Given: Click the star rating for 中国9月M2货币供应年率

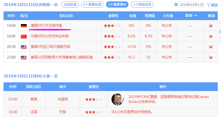Looking at the screenshot, I should 112,36.
